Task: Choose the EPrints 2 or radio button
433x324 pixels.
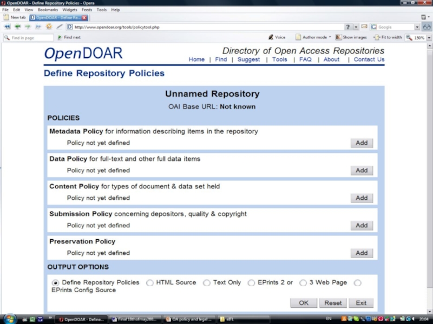Action: coord(251,283)
